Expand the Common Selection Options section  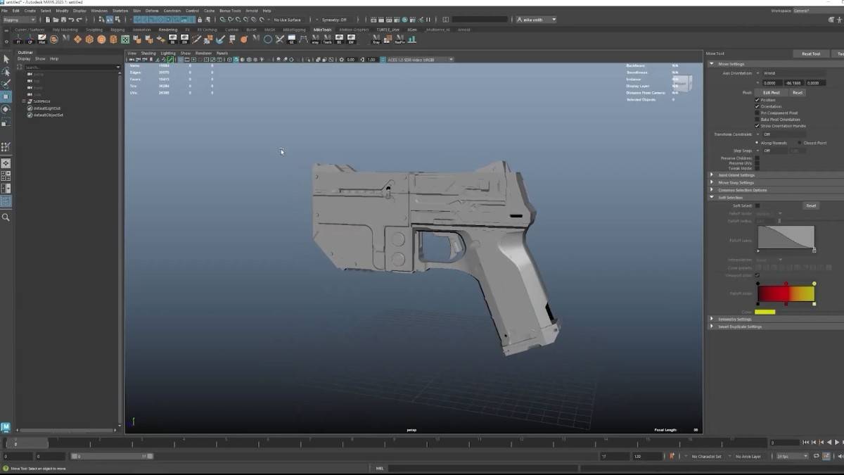(x=712, y=190)
